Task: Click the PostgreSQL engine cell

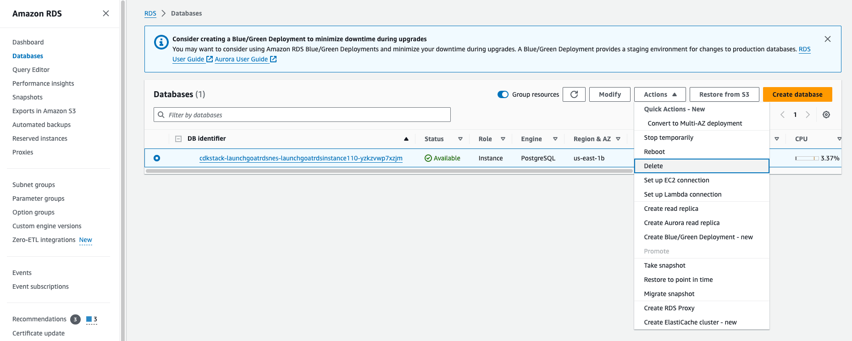Action: click(x=538, y=158)
